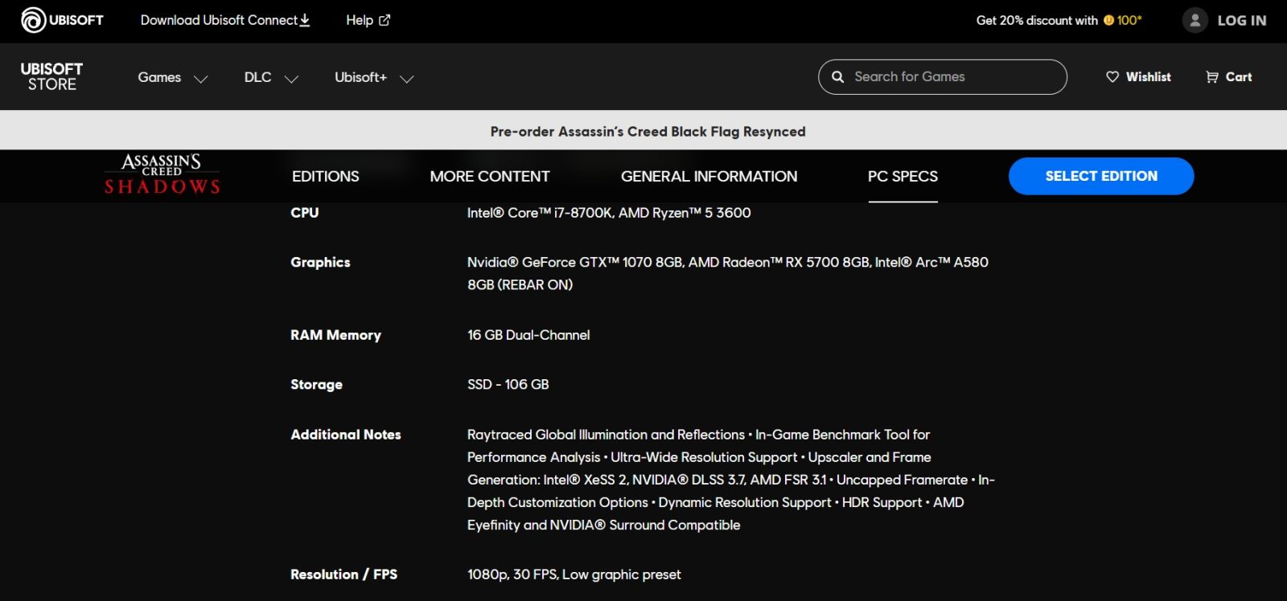Viewport: 1287px width, 601px height.
Task: Click the Help external link icon
Action: (x=384, y=20)
